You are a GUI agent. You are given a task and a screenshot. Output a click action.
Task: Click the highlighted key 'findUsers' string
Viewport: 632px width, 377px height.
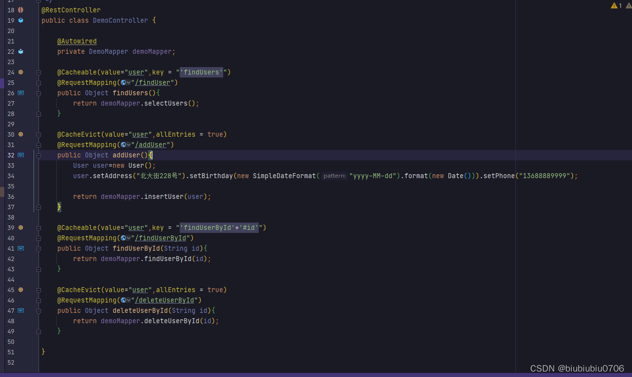tap(201, 72)
